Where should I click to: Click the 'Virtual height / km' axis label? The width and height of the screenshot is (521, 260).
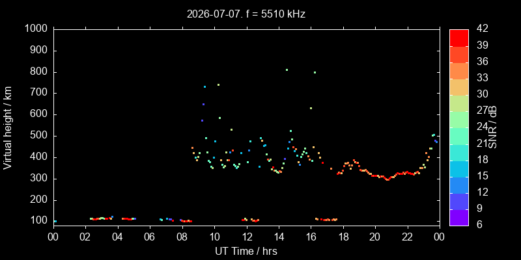pos(8,127)
